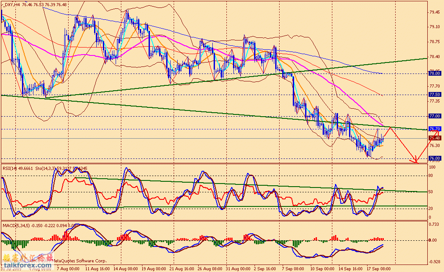Viewport: 444px width, 272px height.
Task: Select the 79.45 price axis label
Action: coord(435,12)
